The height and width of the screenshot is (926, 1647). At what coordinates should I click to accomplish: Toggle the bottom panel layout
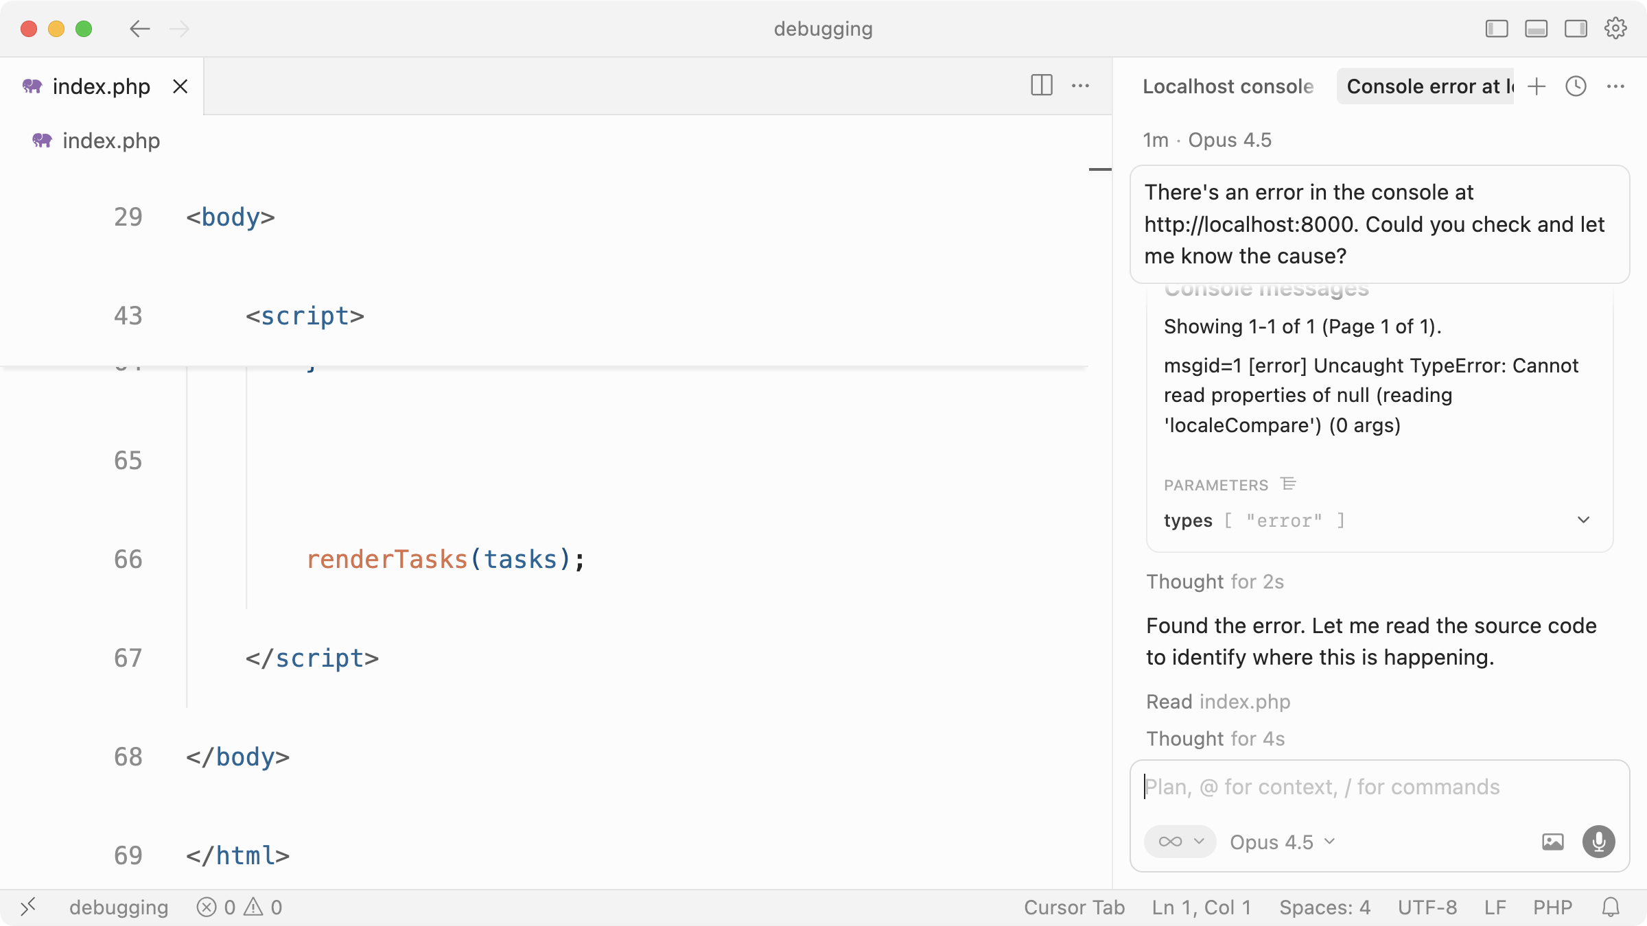tap(1536, 29)
